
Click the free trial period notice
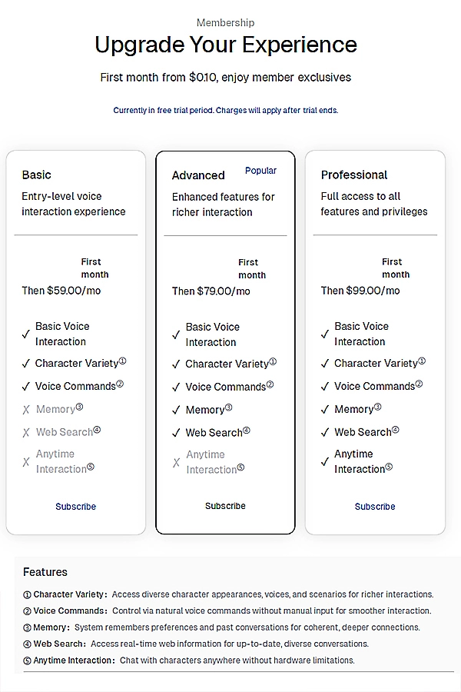[x=226, y=111]
